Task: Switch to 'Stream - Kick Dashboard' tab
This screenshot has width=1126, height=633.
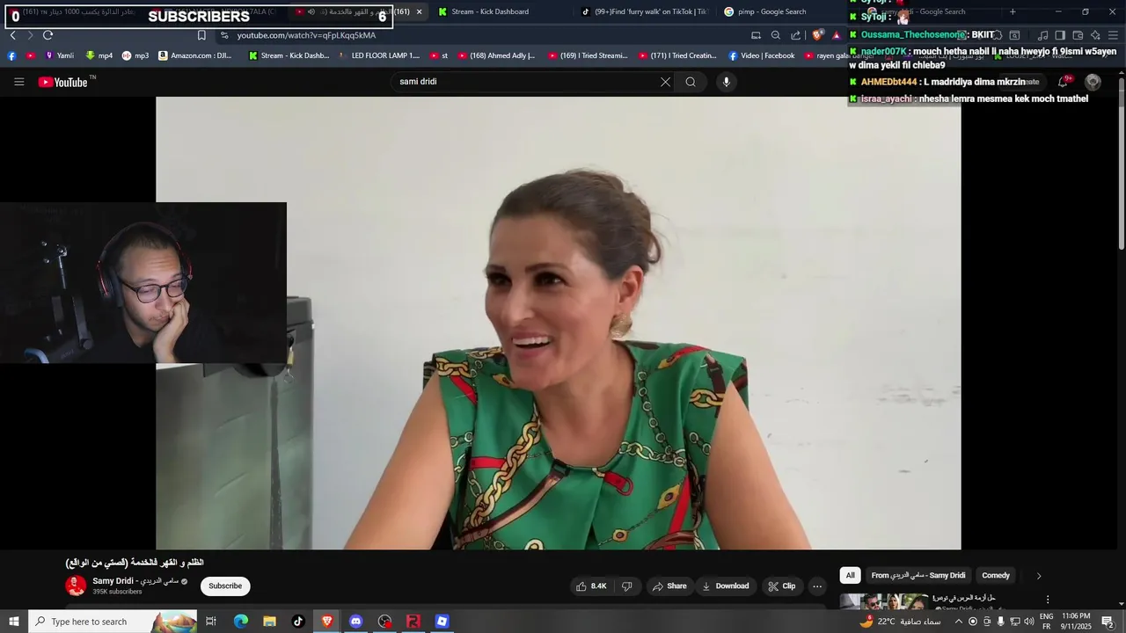Action: coord(490,11)
